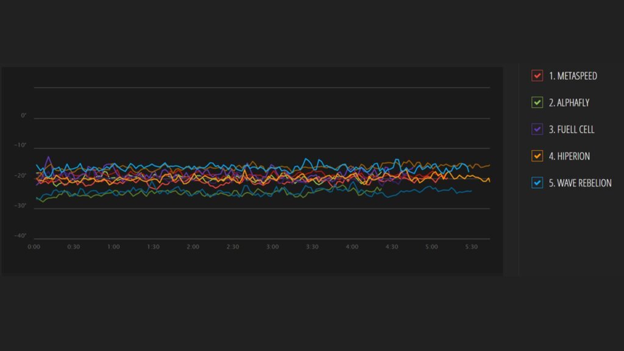This screenshot has width=624, height=351.
Task: Click the '3. FUELL CELL' legend label
Action: point(571,130)
